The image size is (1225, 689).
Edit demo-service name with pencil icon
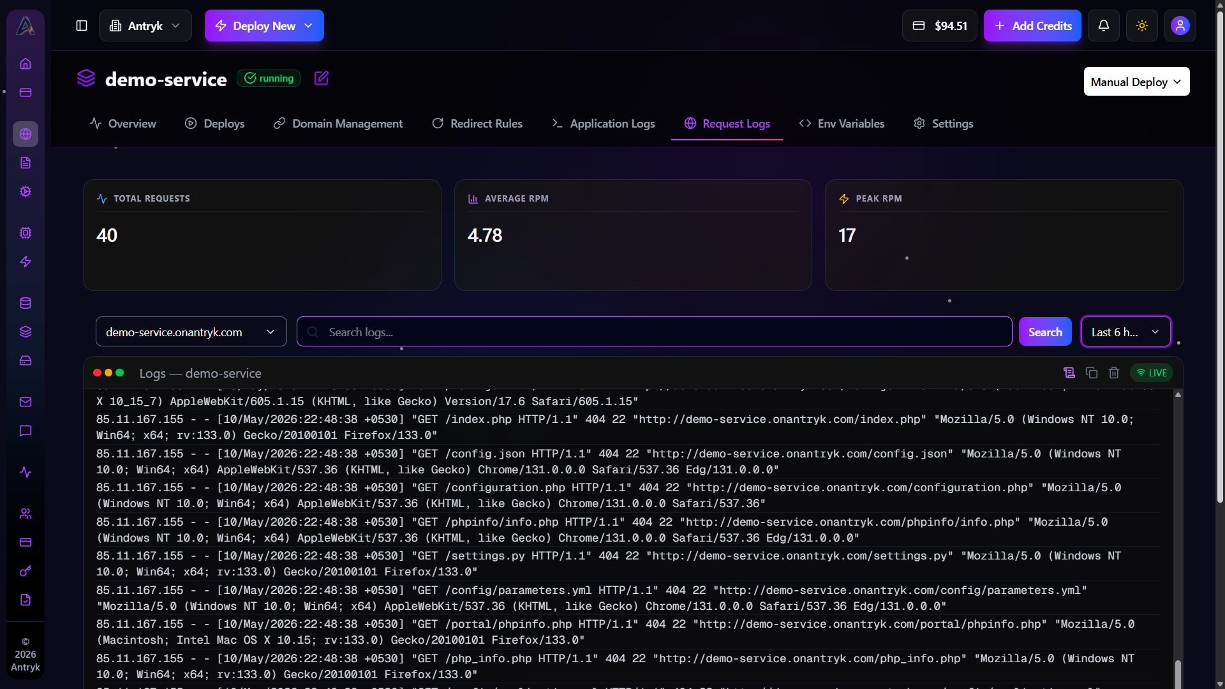click(x=322, y=78)
